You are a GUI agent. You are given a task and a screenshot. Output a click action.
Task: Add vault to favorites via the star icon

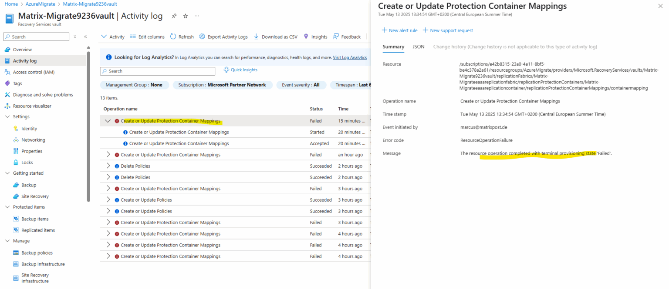coord(185,16)
